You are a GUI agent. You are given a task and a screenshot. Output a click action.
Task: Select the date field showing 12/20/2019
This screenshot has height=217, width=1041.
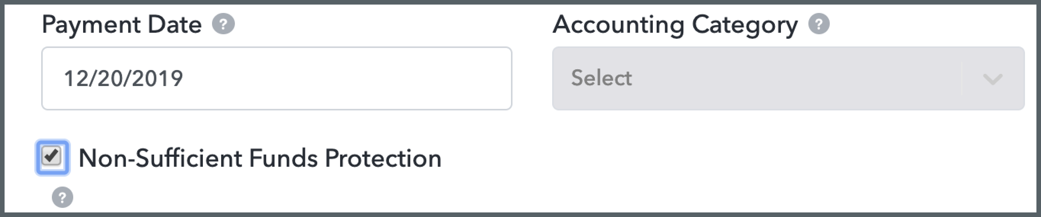point(279,78)
